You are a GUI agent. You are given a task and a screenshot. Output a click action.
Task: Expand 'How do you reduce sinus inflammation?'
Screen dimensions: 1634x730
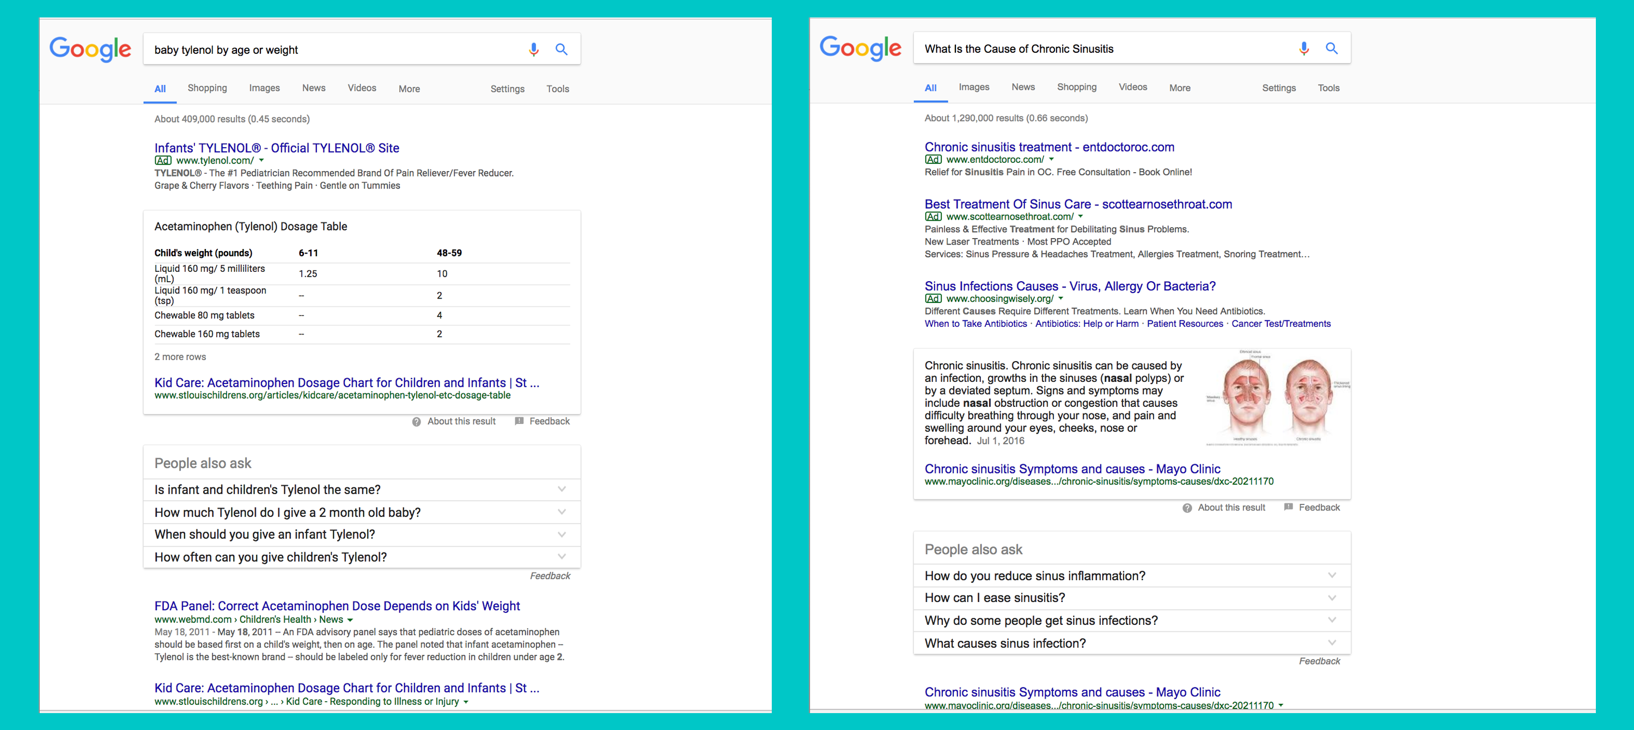[x=1132, y=576]
